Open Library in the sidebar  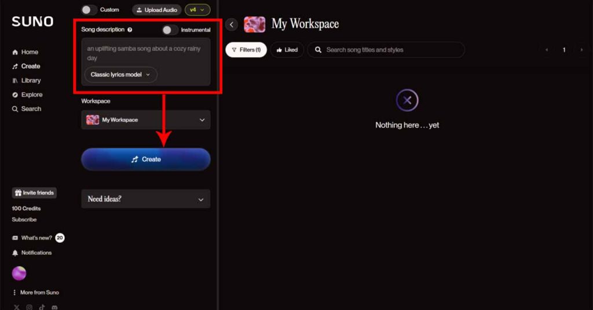(x=27, y=81)
